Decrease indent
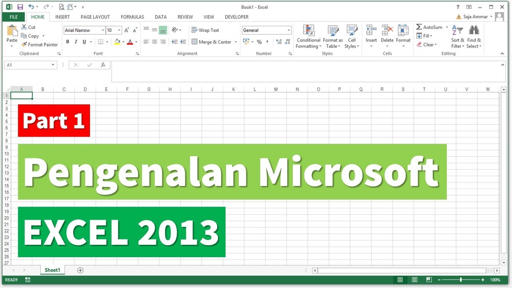 coord(174,42)
